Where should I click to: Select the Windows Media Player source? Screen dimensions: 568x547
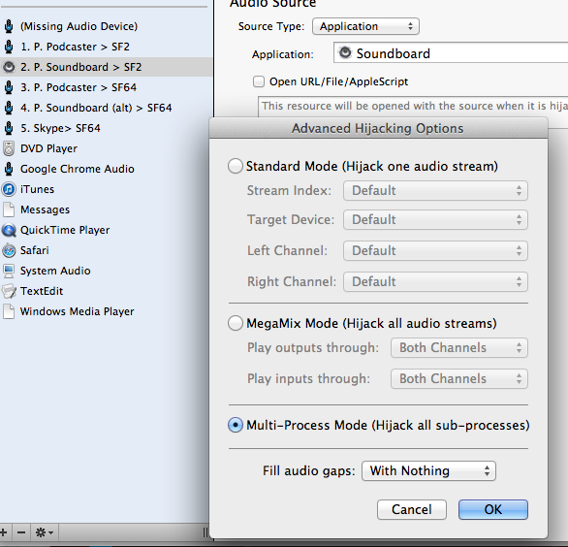click(x=106, y=311)
